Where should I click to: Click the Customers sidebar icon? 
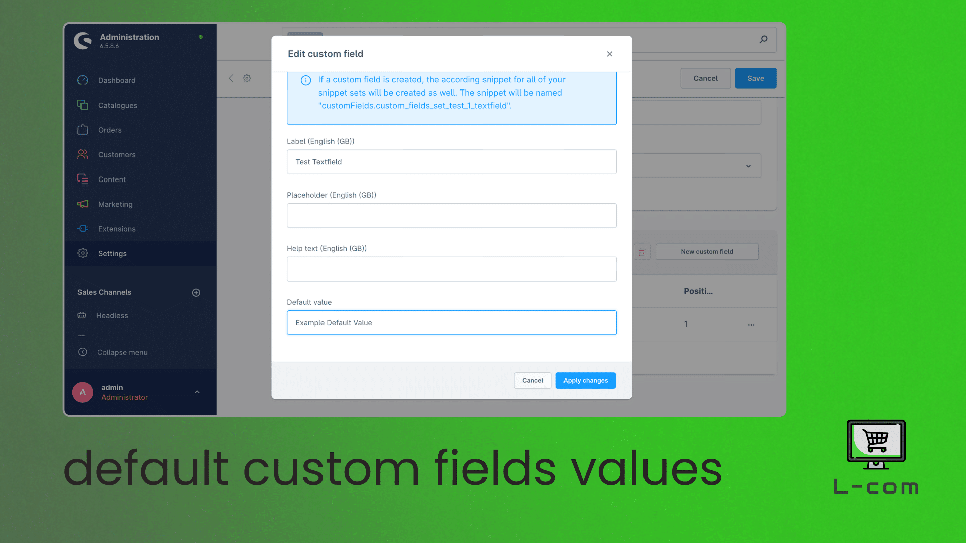83,154
